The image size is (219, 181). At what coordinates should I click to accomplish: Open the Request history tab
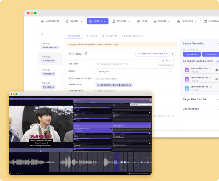coord(132,36)
